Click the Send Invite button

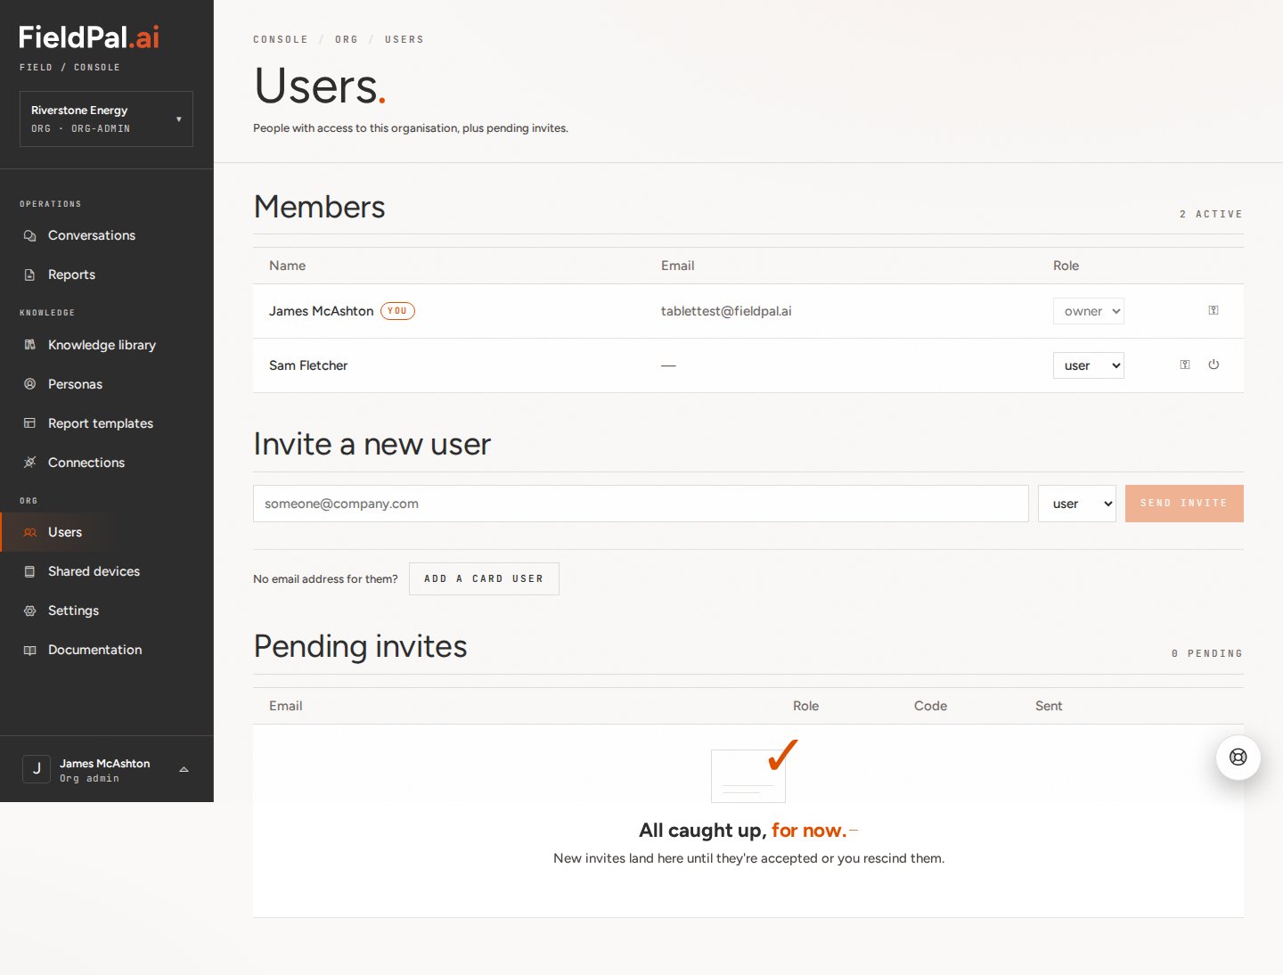pyautogui.click(x=1184, y=504)
